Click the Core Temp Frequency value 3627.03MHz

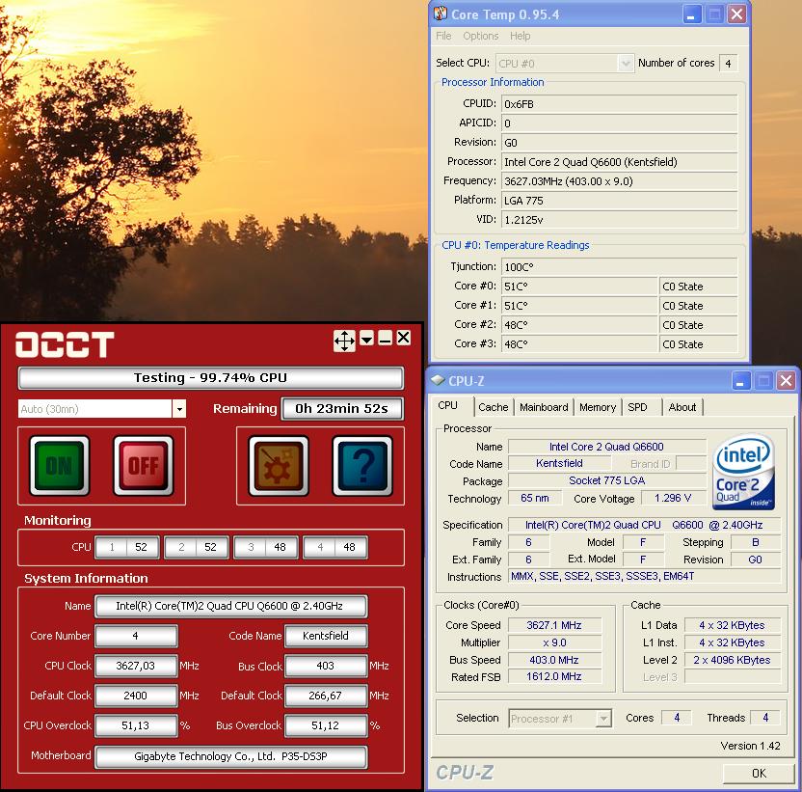[x=620, y=181]
